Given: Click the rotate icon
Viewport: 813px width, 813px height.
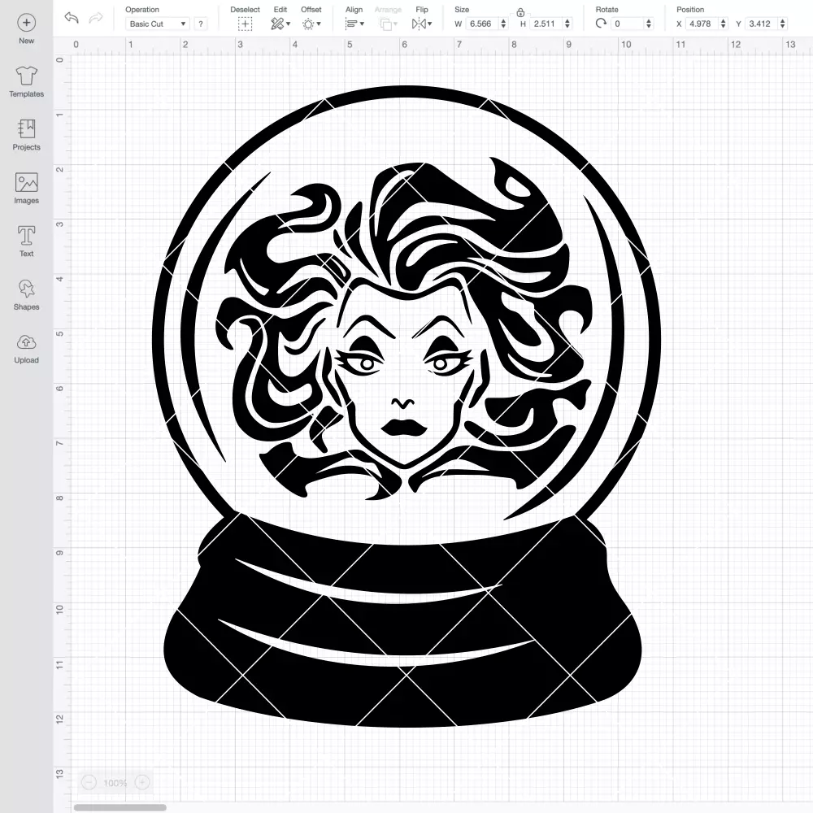Looking at the screenshot, I should tap(601, 24).
